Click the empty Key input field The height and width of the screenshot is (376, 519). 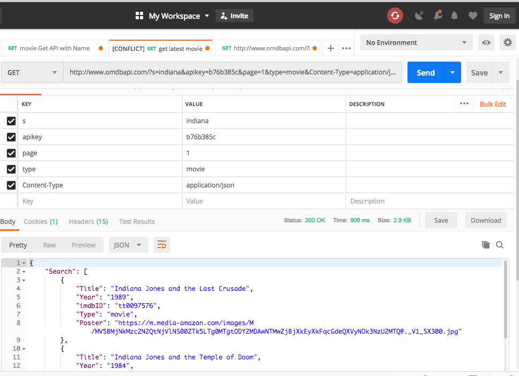[100, 201]
